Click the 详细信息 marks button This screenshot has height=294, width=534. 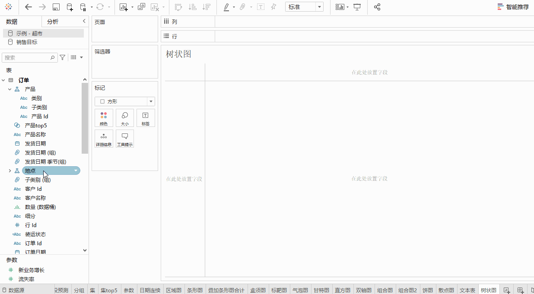pos(104,139)
